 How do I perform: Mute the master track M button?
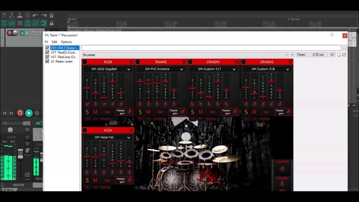27,137
